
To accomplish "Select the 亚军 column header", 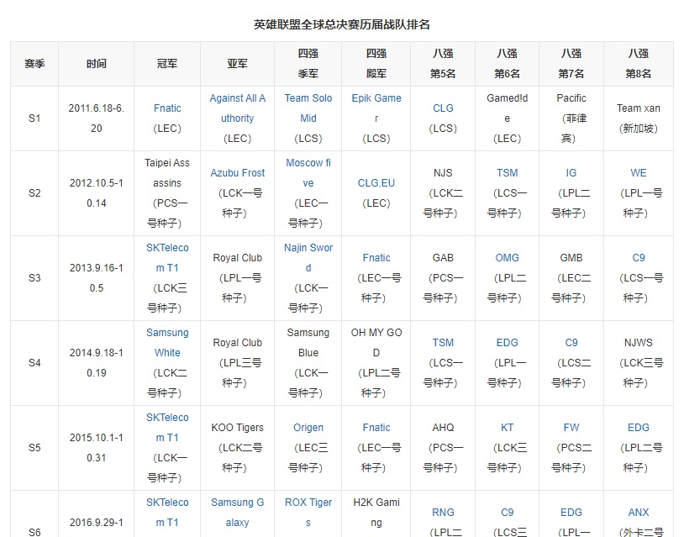I will click(237, 64).
